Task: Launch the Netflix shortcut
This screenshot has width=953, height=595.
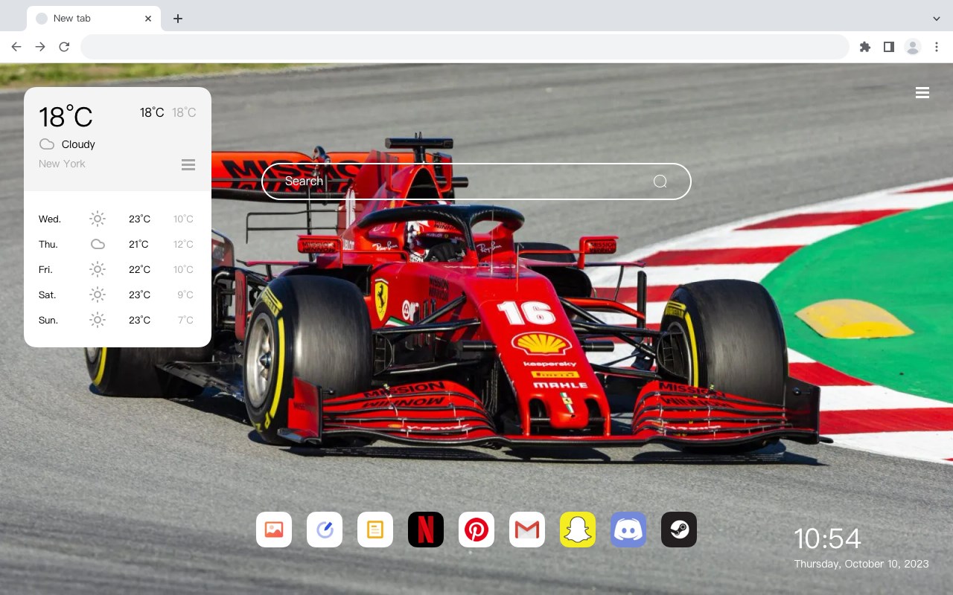Action: (426, 530)
